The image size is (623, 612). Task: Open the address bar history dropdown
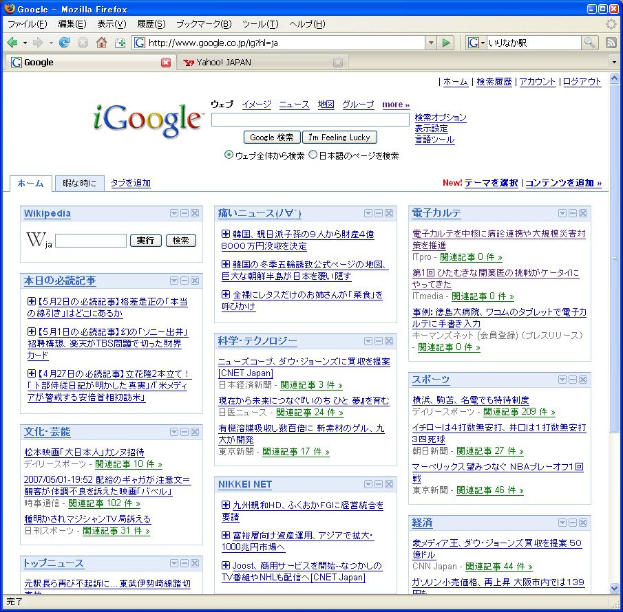pyautogui.click(x=431, y=43)
